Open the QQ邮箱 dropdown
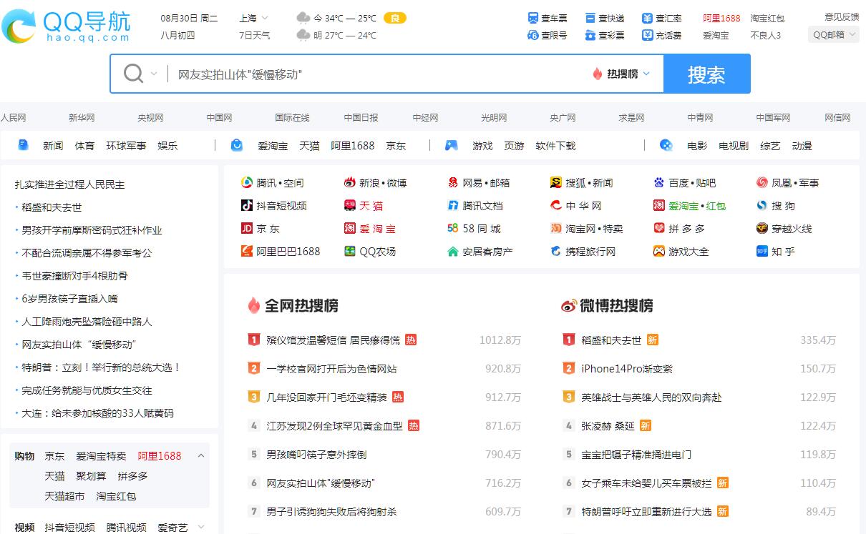Image resolution: width=866 pixels, height=534 pixels. coord(834,35)
